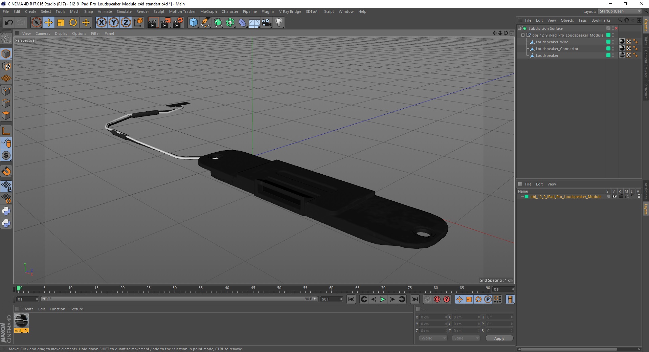Add a Subdivision Surface generator icon
The height and width of the screenshot is (352, 649).
[x=218, y=23]
